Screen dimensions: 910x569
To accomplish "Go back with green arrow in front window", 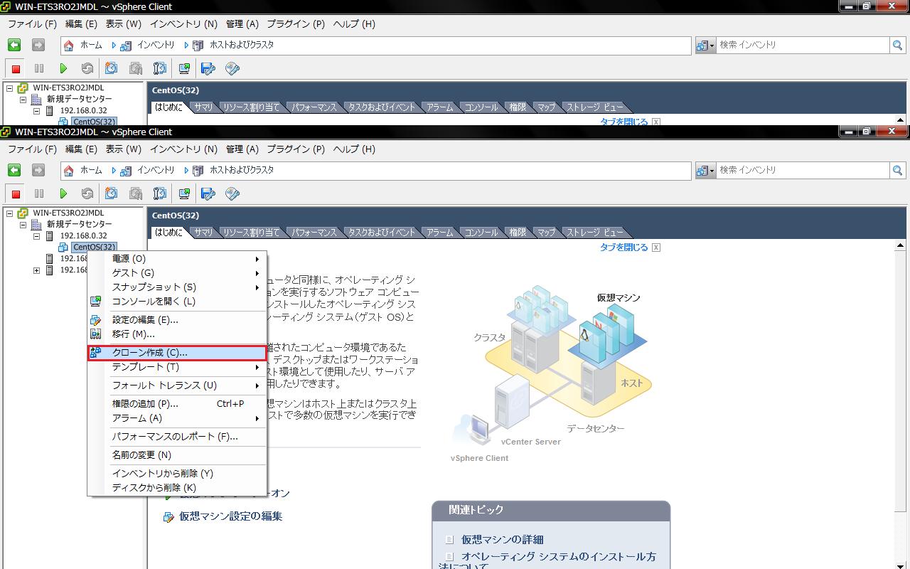I will pos(14,170).
